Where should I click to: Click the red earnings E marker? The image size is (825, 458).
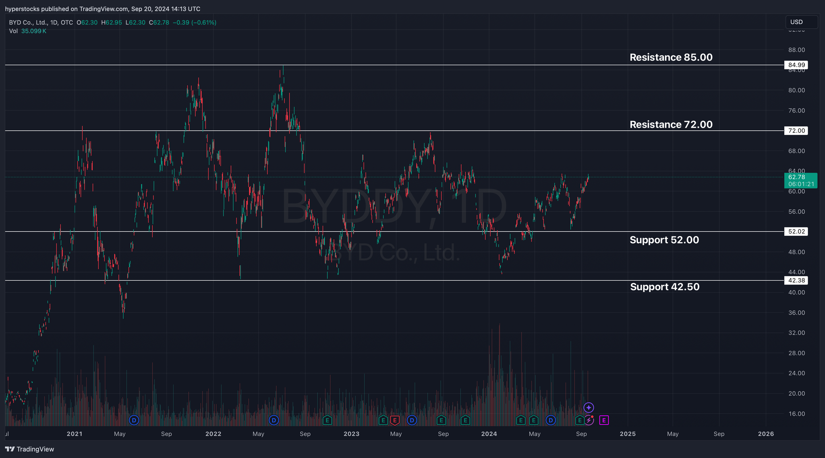coord(395,421)
